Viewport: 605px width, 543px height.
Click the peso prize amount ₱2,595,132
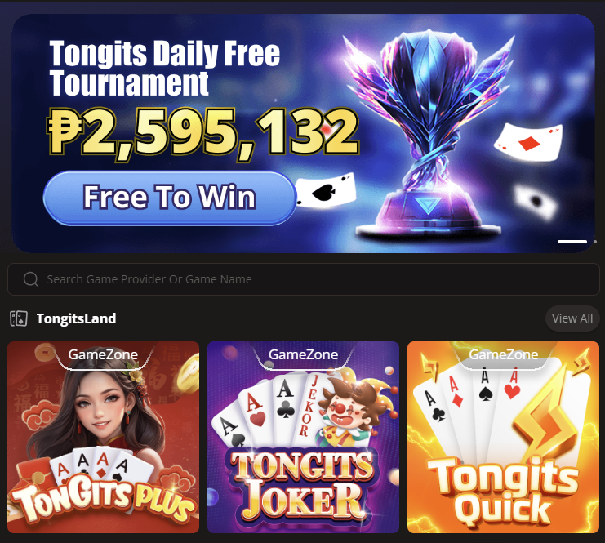(203, 132)
